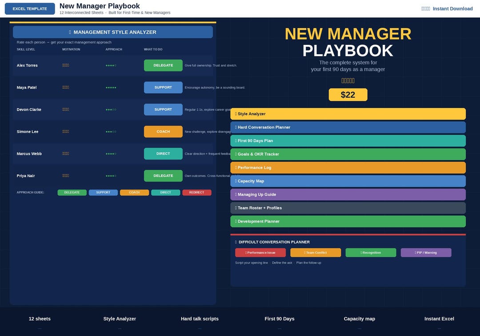
Task: Select the orange COACH chip in the Approach Guide
Action: [134, 192]
